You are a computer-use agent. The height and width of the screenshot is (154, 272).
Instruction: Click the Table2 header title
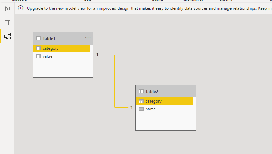click(152, 92)
